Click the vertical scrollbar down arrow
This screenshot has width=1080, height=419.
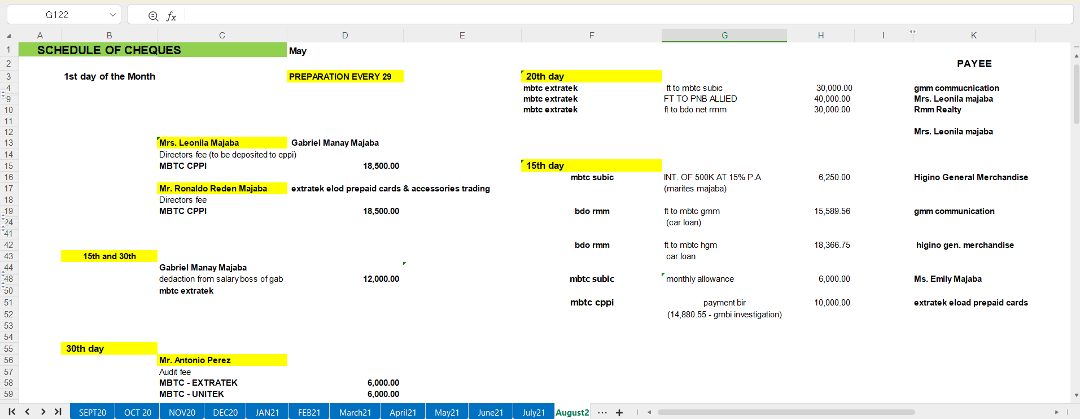coord(1076,395)
